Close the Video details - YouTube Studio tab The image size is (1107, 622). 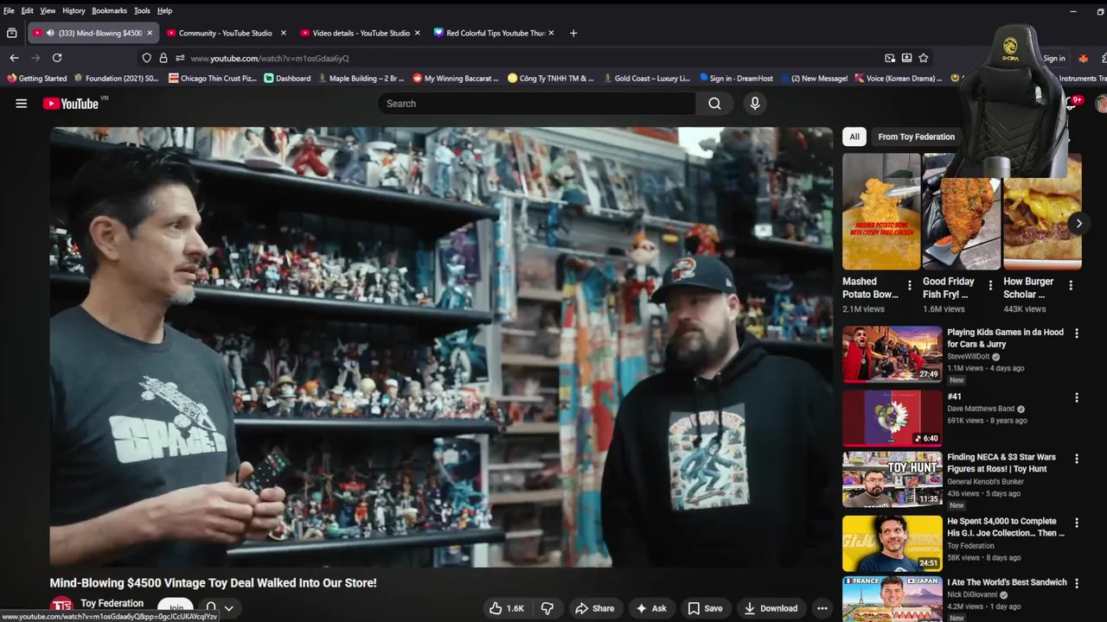pyautogui.click(x=417, y=33)
